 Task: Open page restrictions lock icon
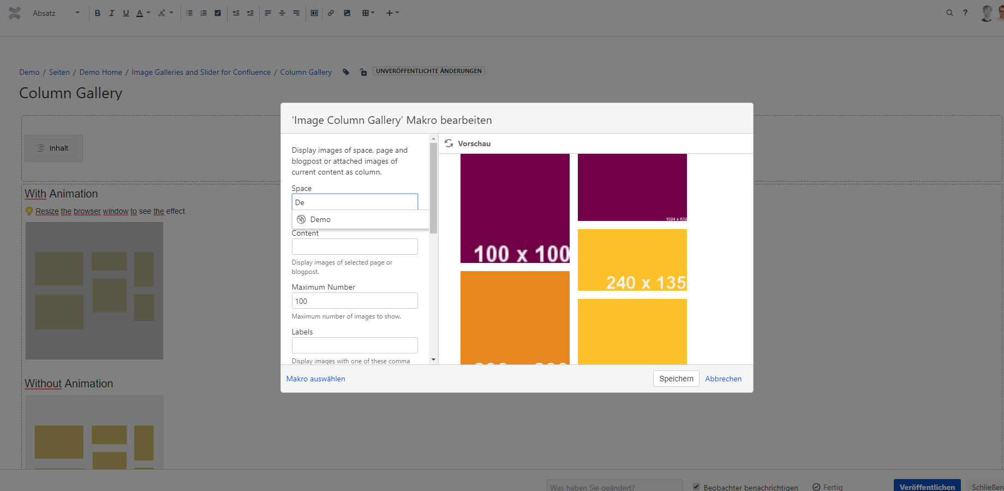(363, 72)
